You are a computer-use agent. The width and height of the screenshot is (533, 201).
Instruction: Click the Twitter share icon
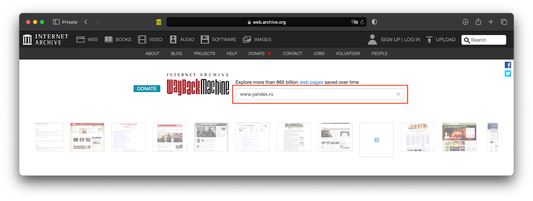(508, 73)
